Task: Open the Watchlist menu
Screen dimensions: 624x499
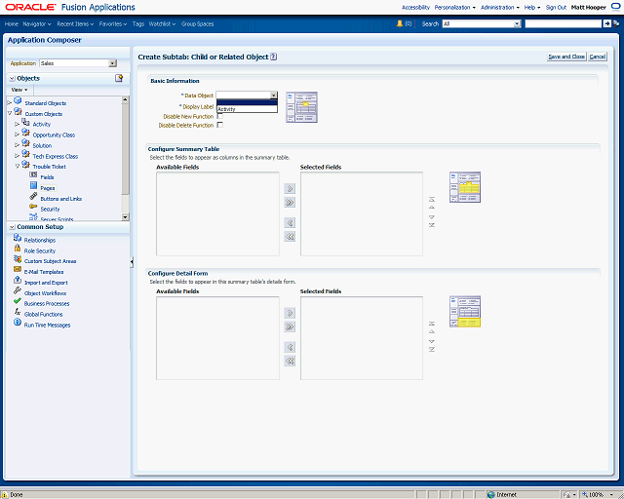Action: click(163, 23)
